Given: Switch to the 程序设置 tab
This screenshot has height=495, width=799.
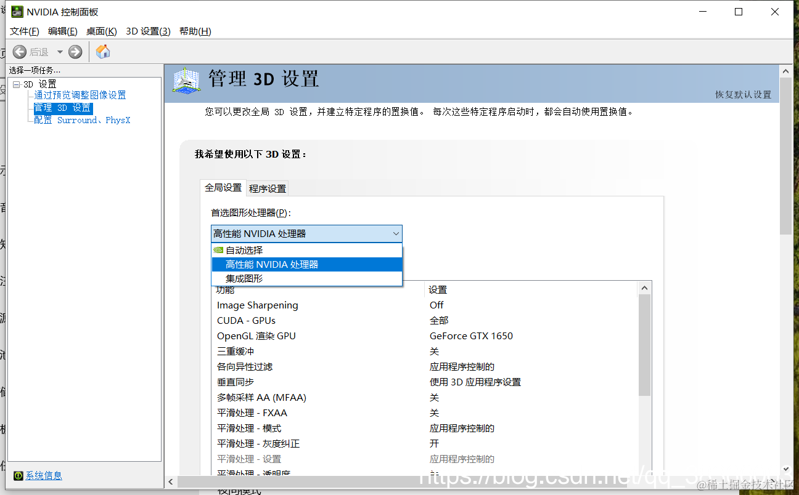Looking at the screenshot, I should 268,188.
